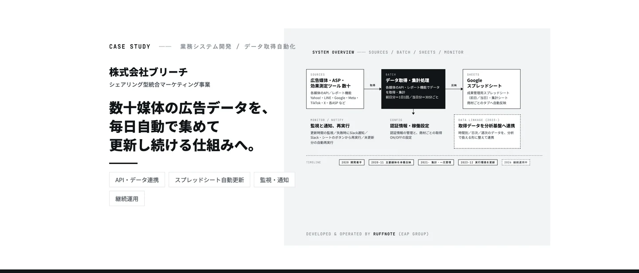The height and width of the screenshot is (273, 639).
Task: Open the system overview diagram image
Action: [417, 137]
